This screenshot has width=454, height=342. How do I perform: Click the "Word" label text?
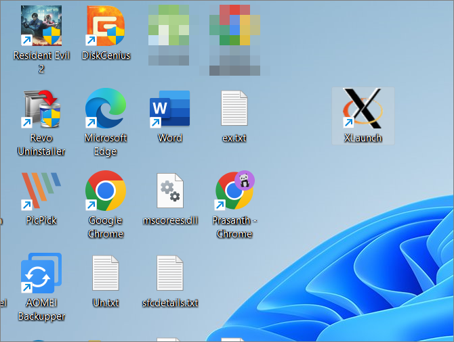point(170,138)
